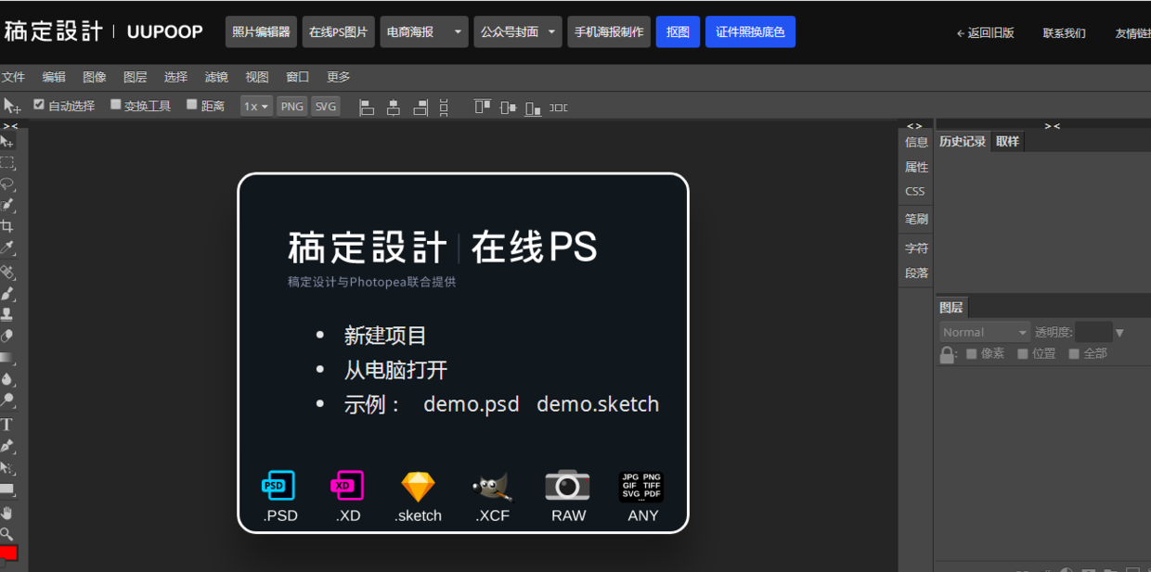1151x572 pixels.
Task: Select the Pen tool
Action: [6, 446]
